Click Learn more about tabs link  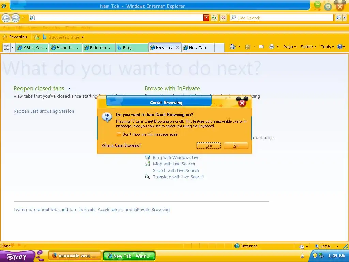point(91,210)
